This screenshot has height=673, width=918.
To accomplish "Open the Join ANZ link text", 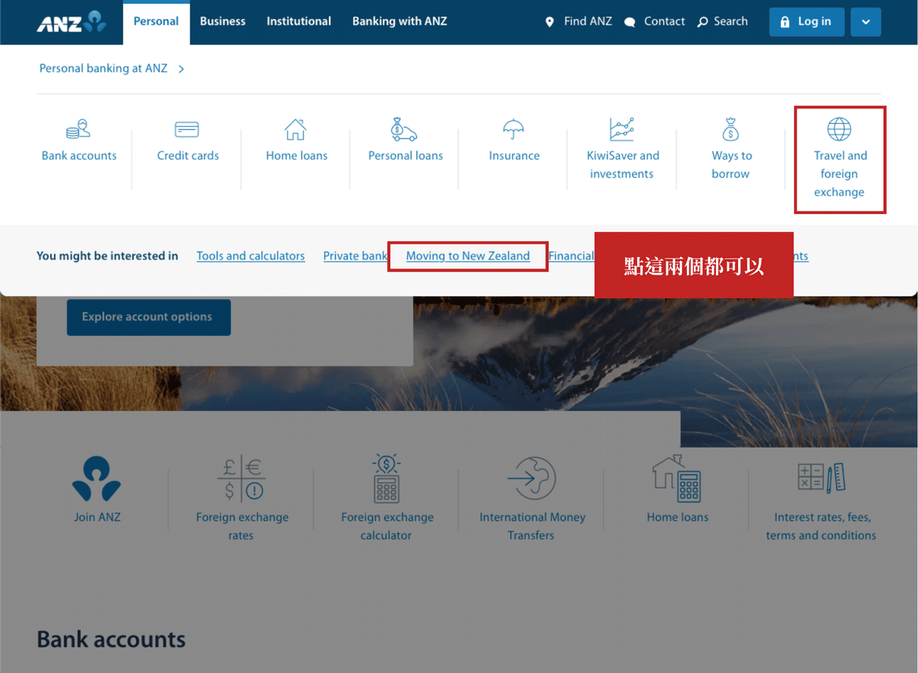I will pos(97,518).
